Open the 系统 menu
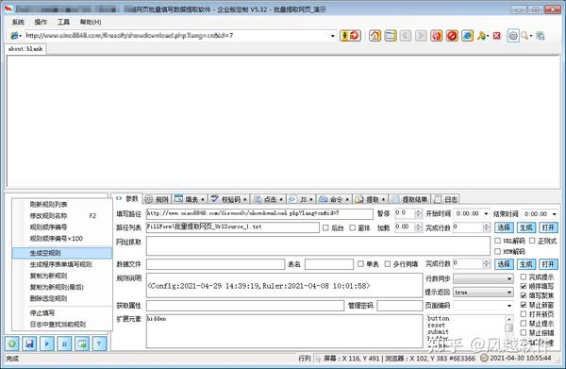566x369 pixels. click(x=18, y=22)
